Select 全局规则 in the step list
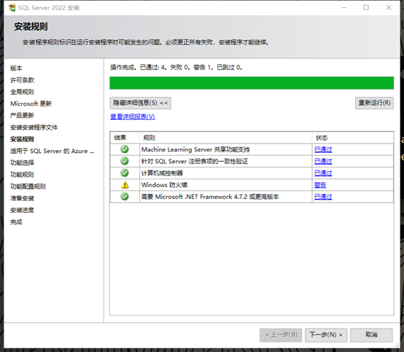This screenshot has width=404, height=352. pyautogui.click(x=22, y=92)
